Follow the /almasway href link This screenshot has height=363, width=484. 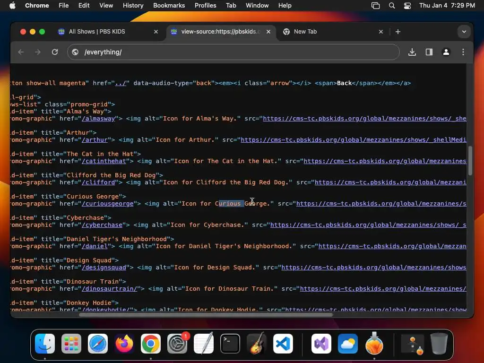[98, 119]
